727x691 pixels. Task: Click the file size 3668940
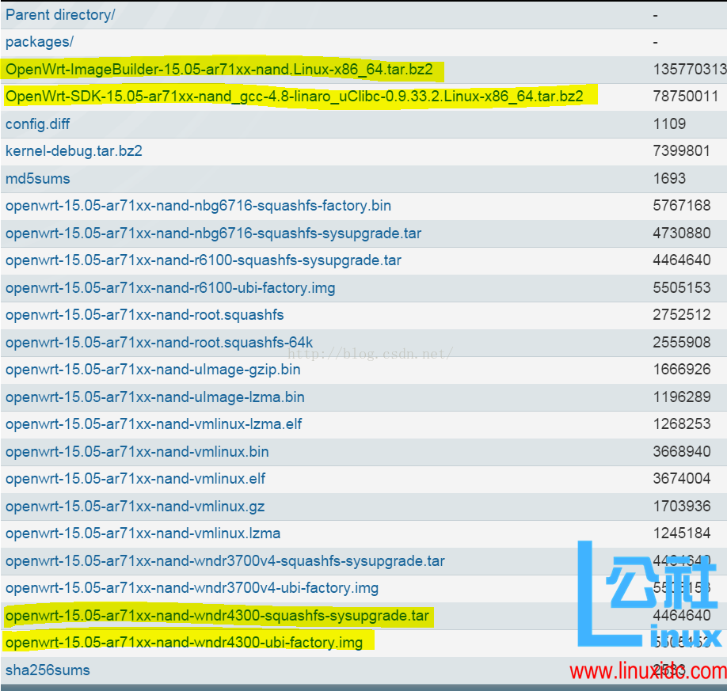pyautogui.click(x=682, y=451)
